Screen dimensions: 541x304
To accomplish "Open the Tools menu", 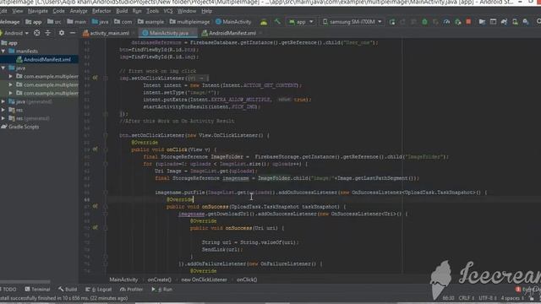I will pyautogui.click(x=152, y=11).
